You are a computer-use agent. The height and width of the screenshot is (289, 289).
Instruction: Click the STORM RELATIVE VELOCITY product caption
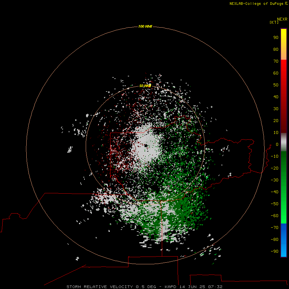click(x=100, y=287)
